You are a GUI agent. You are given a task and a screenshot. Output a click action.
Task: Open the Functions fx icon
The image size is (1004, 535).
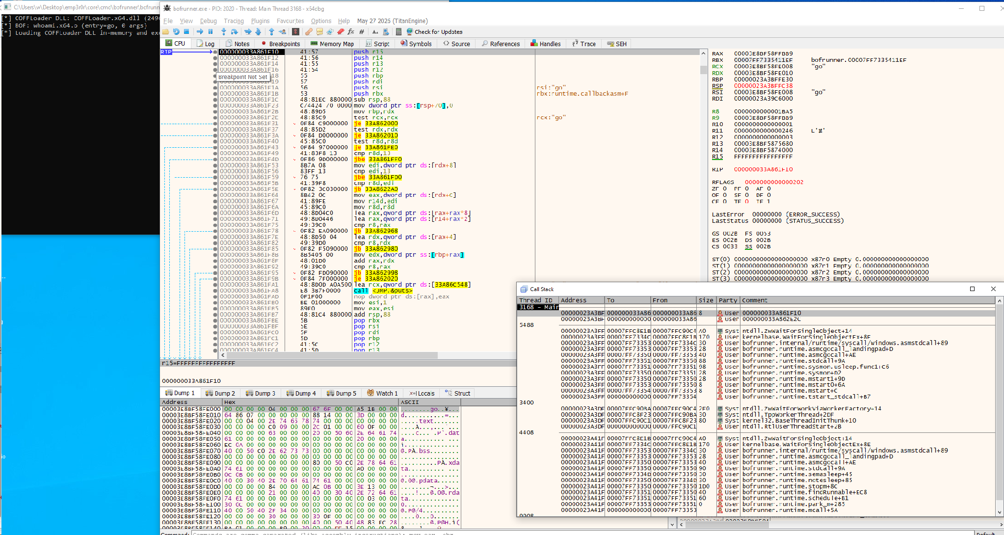tap(351, 31)
